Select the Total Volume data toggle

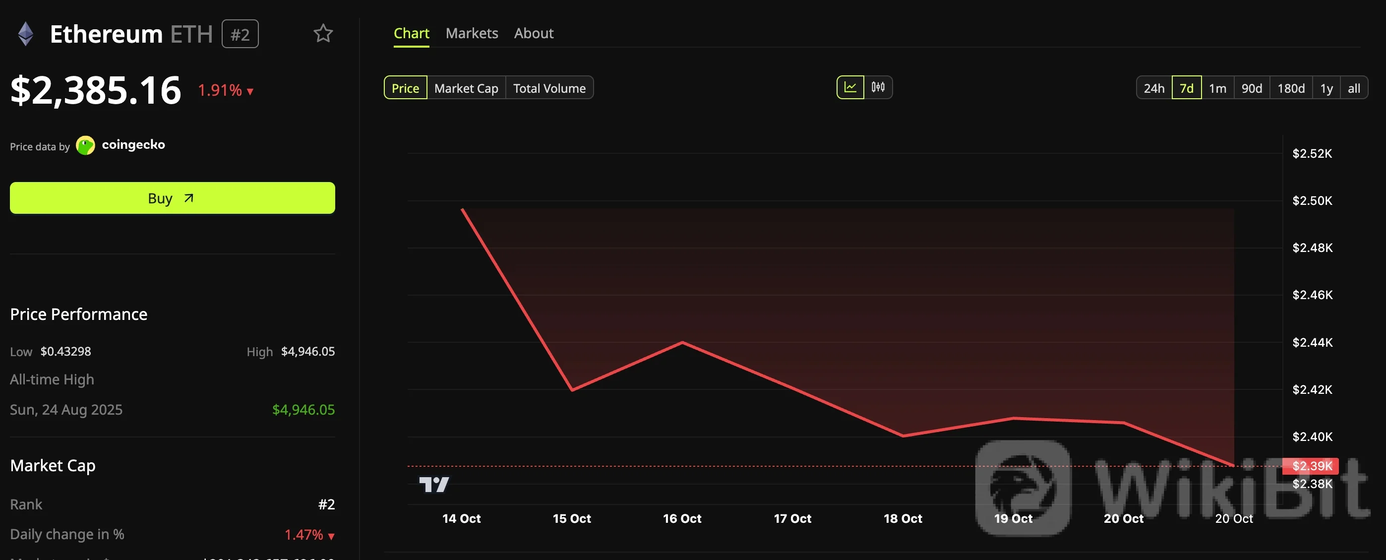[549, 88]
